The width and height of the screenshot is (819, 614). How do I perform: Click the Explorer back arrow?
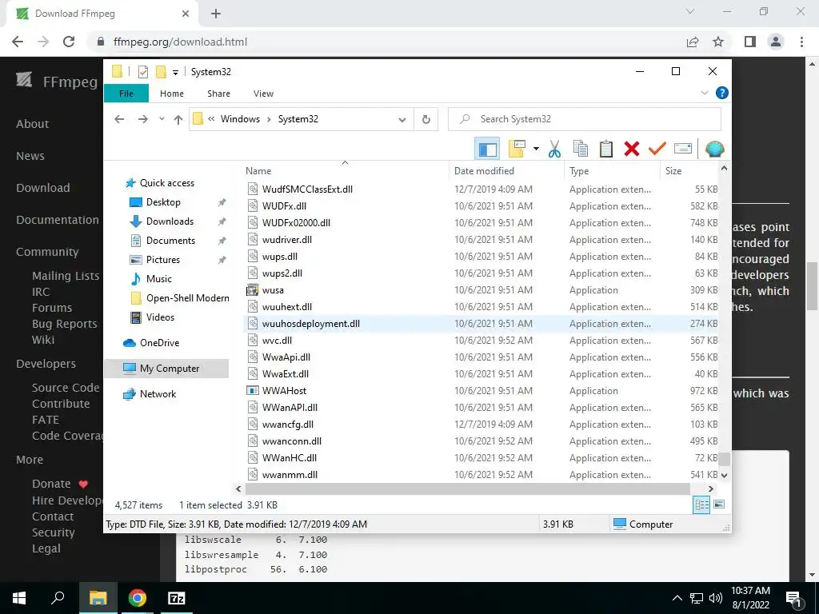[x=120, y=120]
